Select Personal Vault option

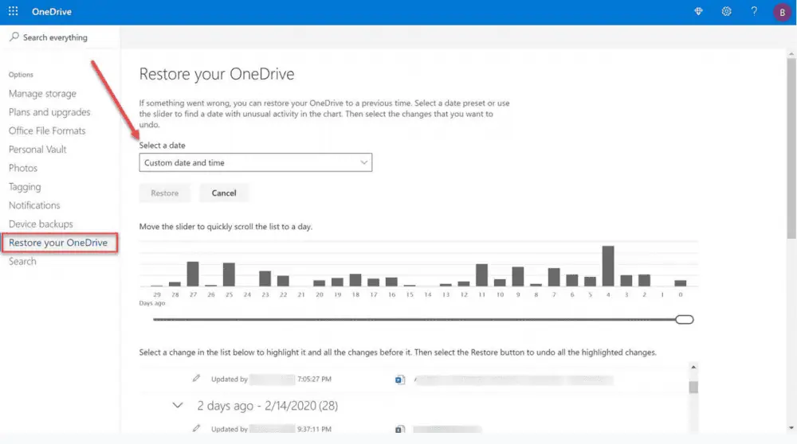point(37,149)
